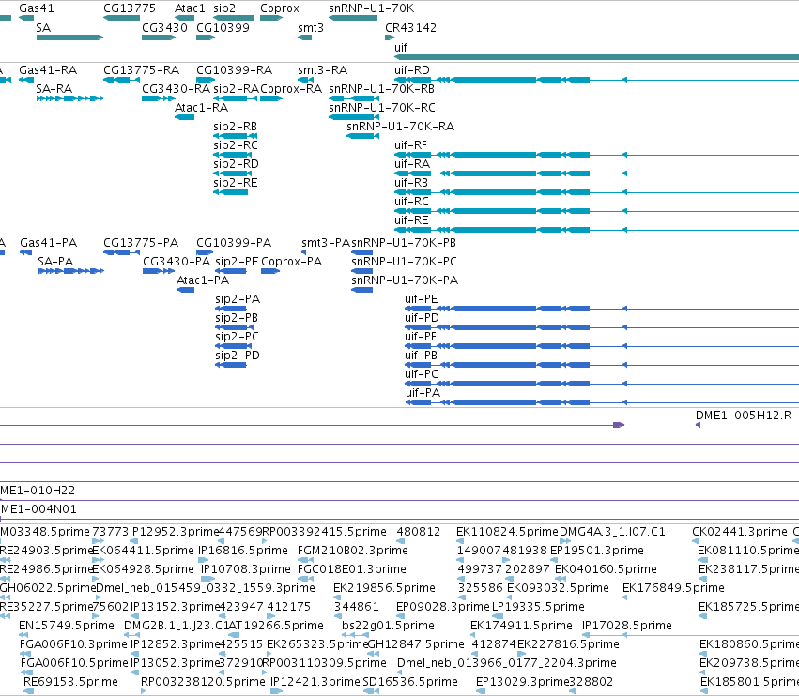Click the Coprox gene label

(280, 8)
